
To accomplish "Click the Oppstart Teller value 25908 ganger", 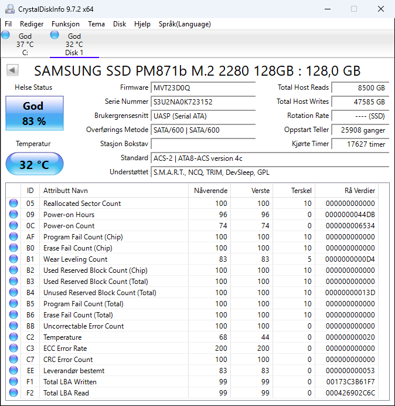I will (360, 130).
